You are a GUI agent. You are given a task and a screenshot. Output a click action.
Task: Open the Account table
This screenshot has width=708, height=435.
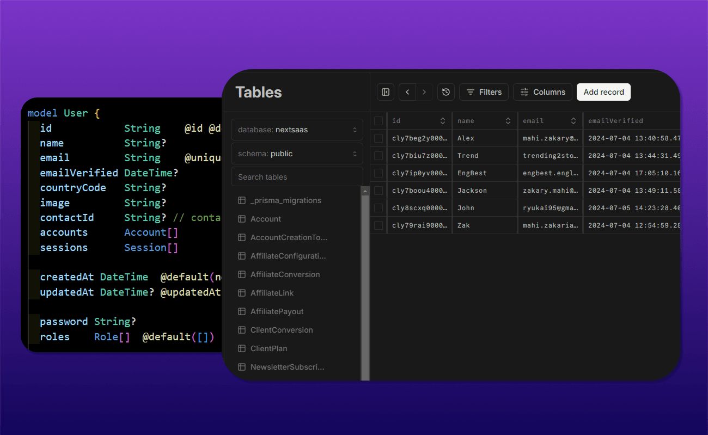266,219
